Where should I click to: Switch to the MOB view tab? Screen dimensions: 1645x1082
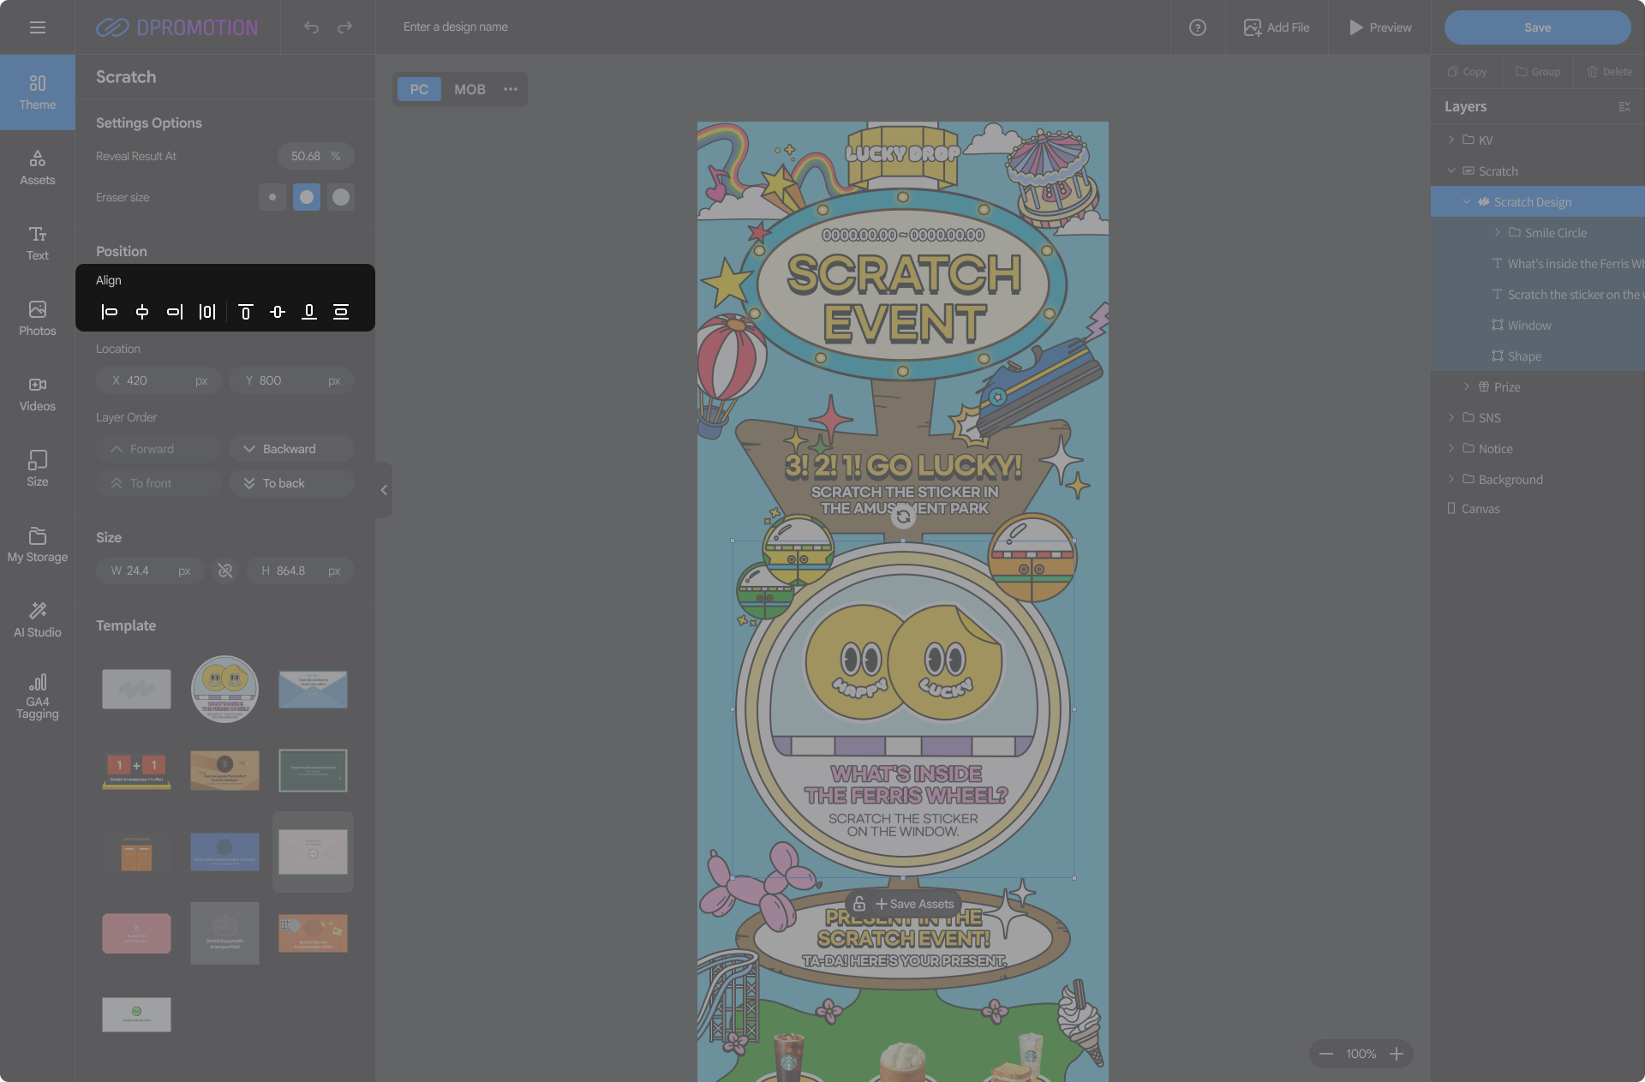[470, 89]
